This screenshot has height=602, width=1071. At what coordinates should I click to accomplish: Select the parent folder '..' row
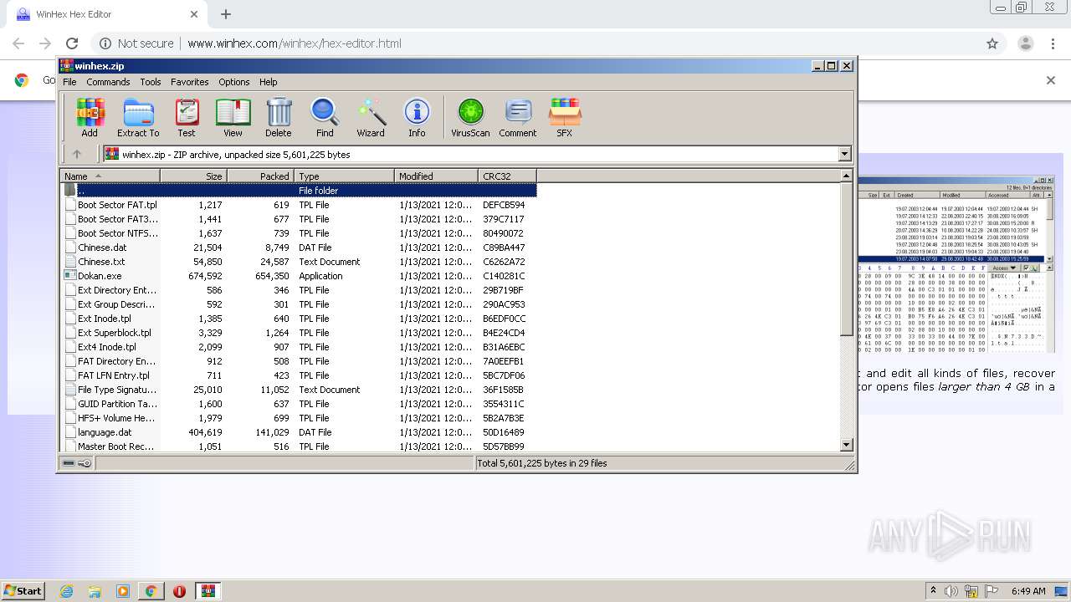coord(300,191)
